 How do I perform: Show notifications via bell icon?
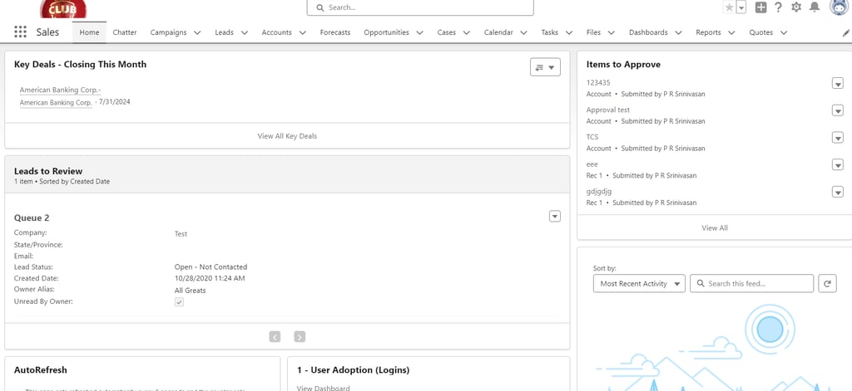click(x=815, y=7)
